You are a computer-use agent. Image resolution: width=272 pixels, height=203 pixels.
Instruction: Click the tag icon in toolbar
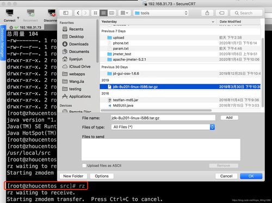(222, 13)
